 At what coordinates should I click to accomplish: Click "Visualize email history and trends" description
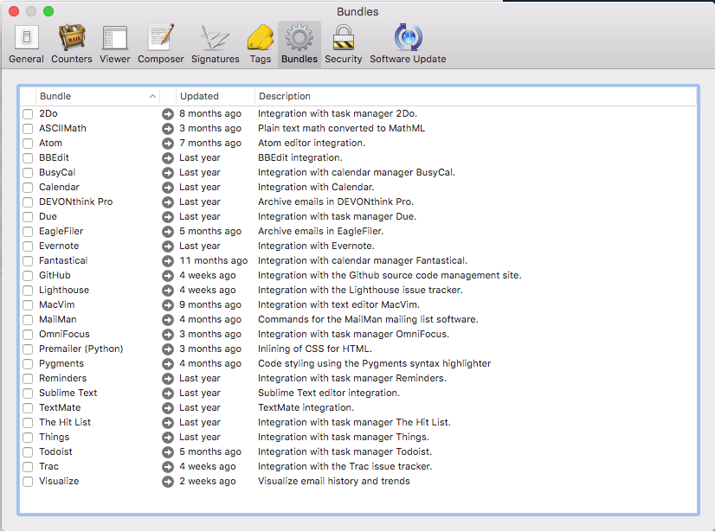tap(334, 481)
